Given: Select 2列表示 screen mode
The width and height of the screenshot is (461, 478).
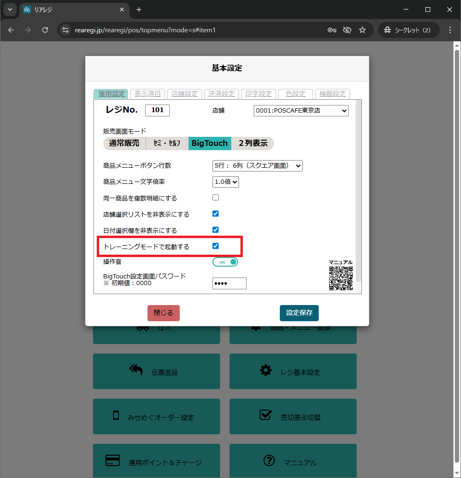Looking at the screenshot, I should (x=253, y=143).
